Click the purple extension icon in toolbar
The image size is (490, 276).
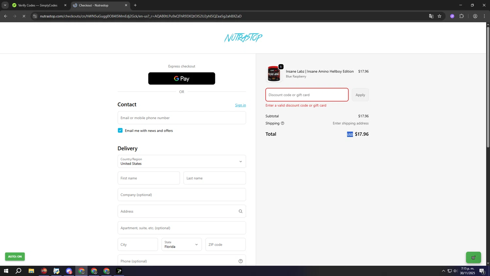click(452, 16)
